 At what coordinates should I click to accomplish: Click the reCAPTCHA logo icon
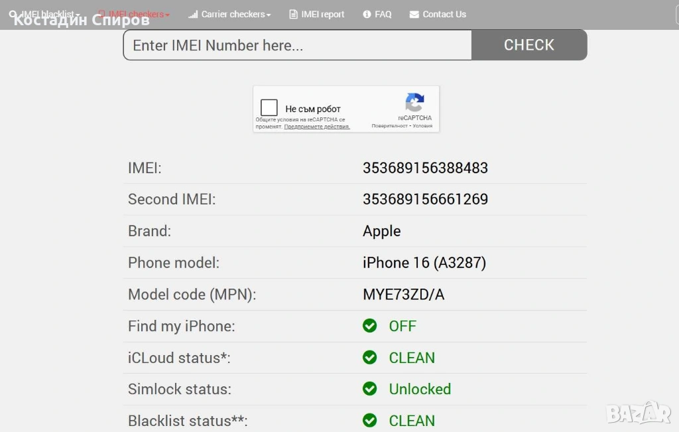414,103
